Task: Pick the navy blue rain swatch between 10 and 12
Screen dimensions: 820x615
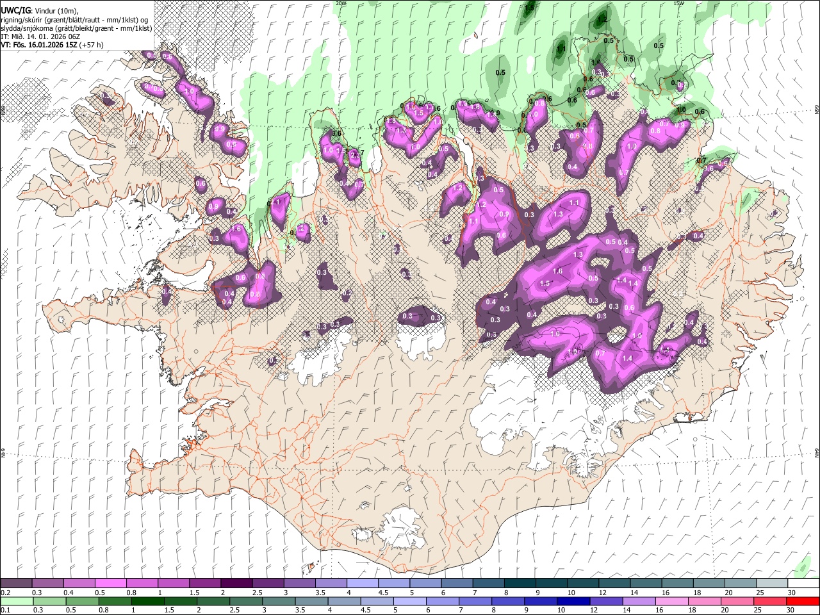Action: pyautogui.click(x=573, y=601)
